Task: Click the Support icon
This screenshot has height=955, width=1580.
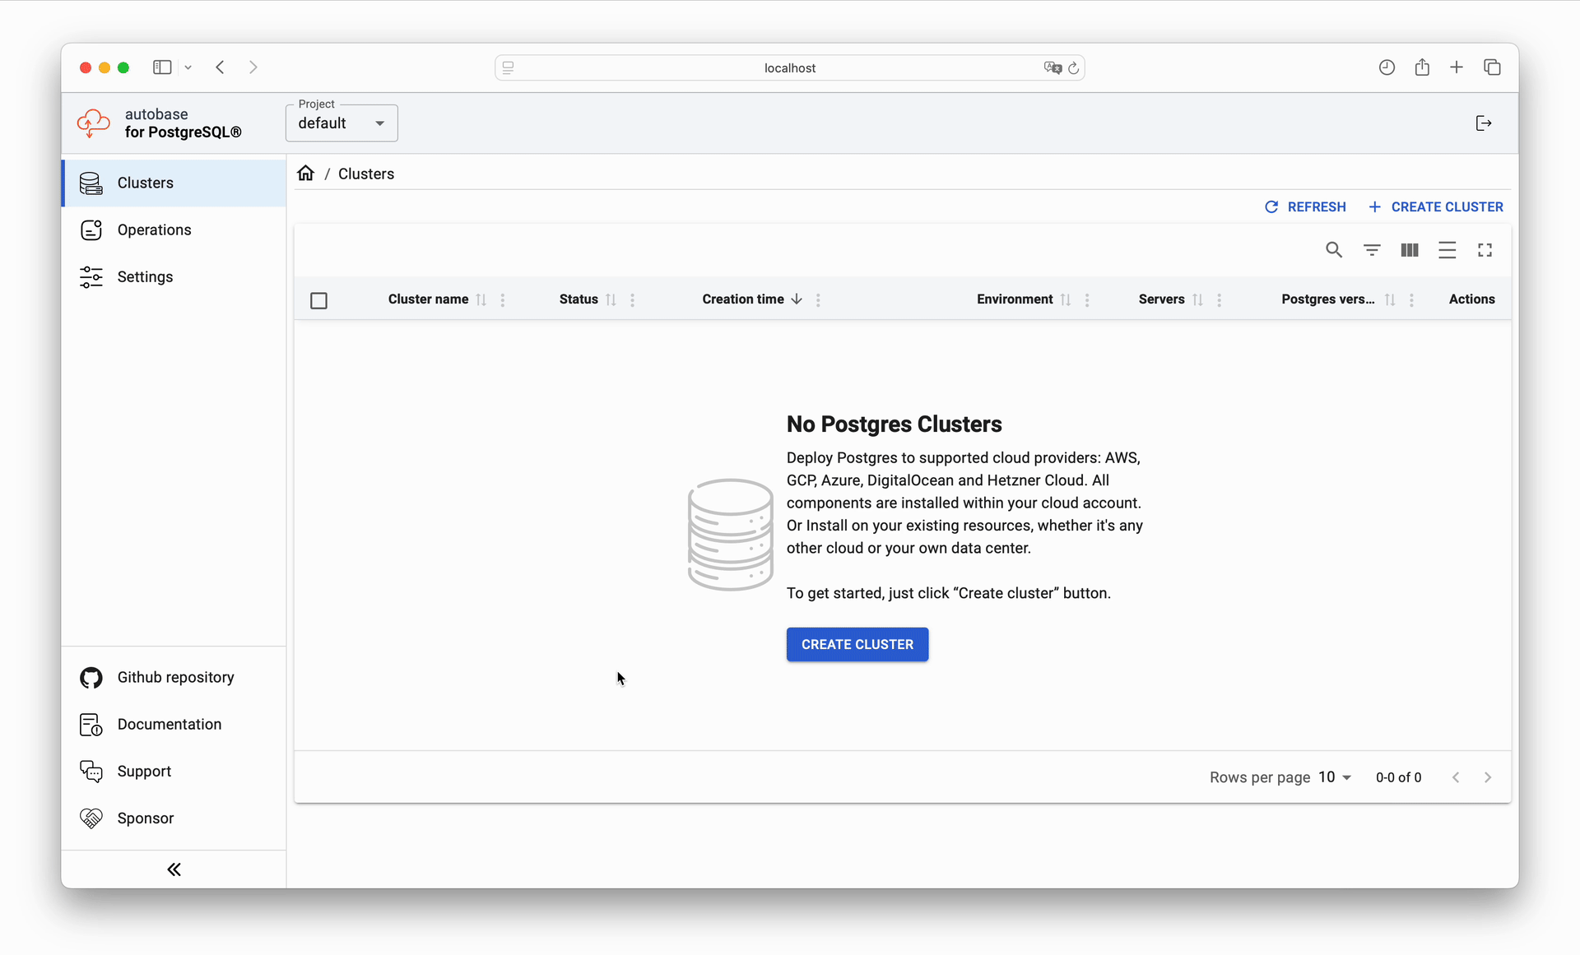Action: (x=91, y=772)
